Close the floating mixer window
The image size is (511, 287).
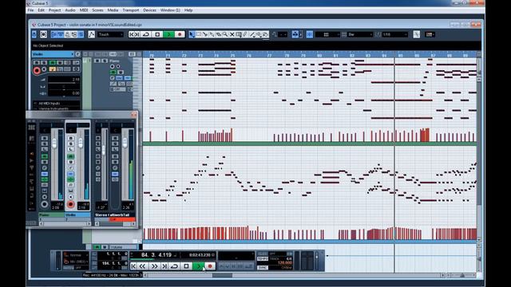pyautogui.click(x=134, y=115)
